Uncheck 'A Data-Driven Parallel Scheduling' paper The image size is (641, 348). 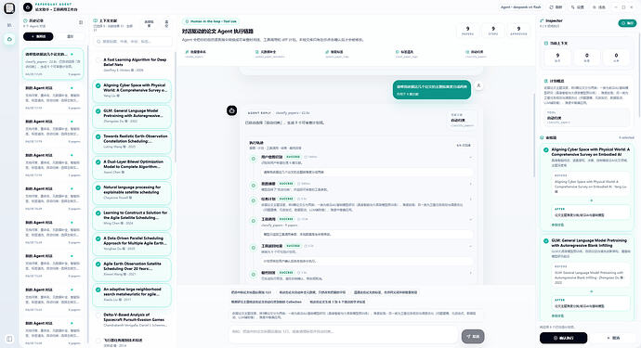tap(98, 238)
